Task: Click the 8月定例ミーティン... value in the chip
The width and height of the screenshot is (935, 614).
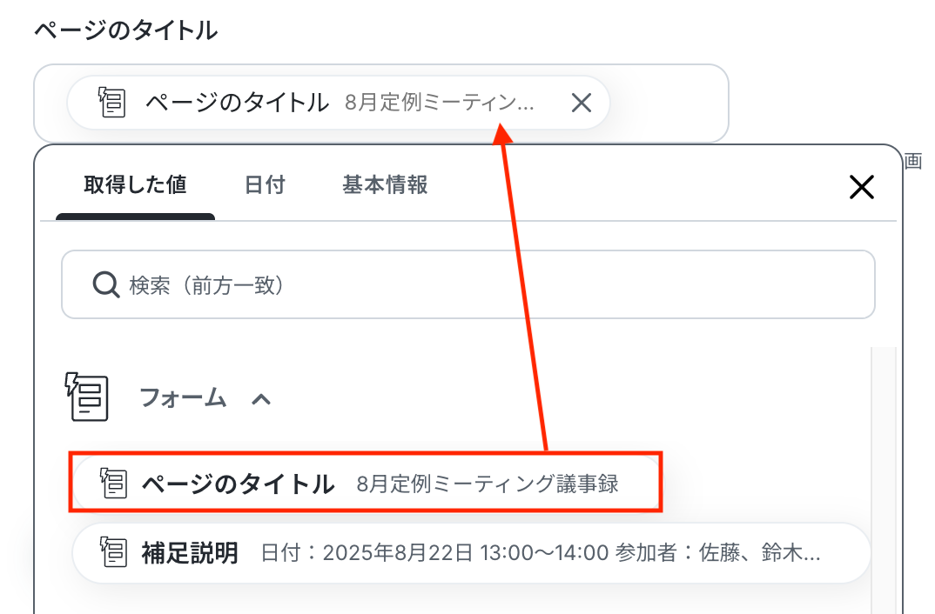Action: click(440, 103)
